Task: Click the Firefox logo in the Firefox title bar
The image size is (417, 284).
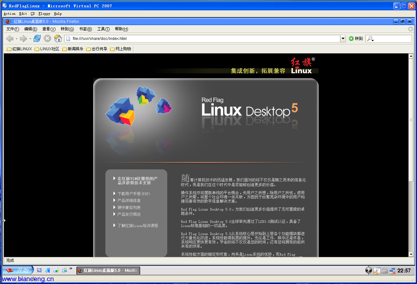Action: coord(8,22)
